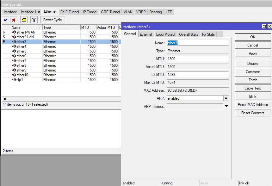This screenshot has height=186, width=272.
Task: Open the VRRP tab
Action: click(141, 12)
